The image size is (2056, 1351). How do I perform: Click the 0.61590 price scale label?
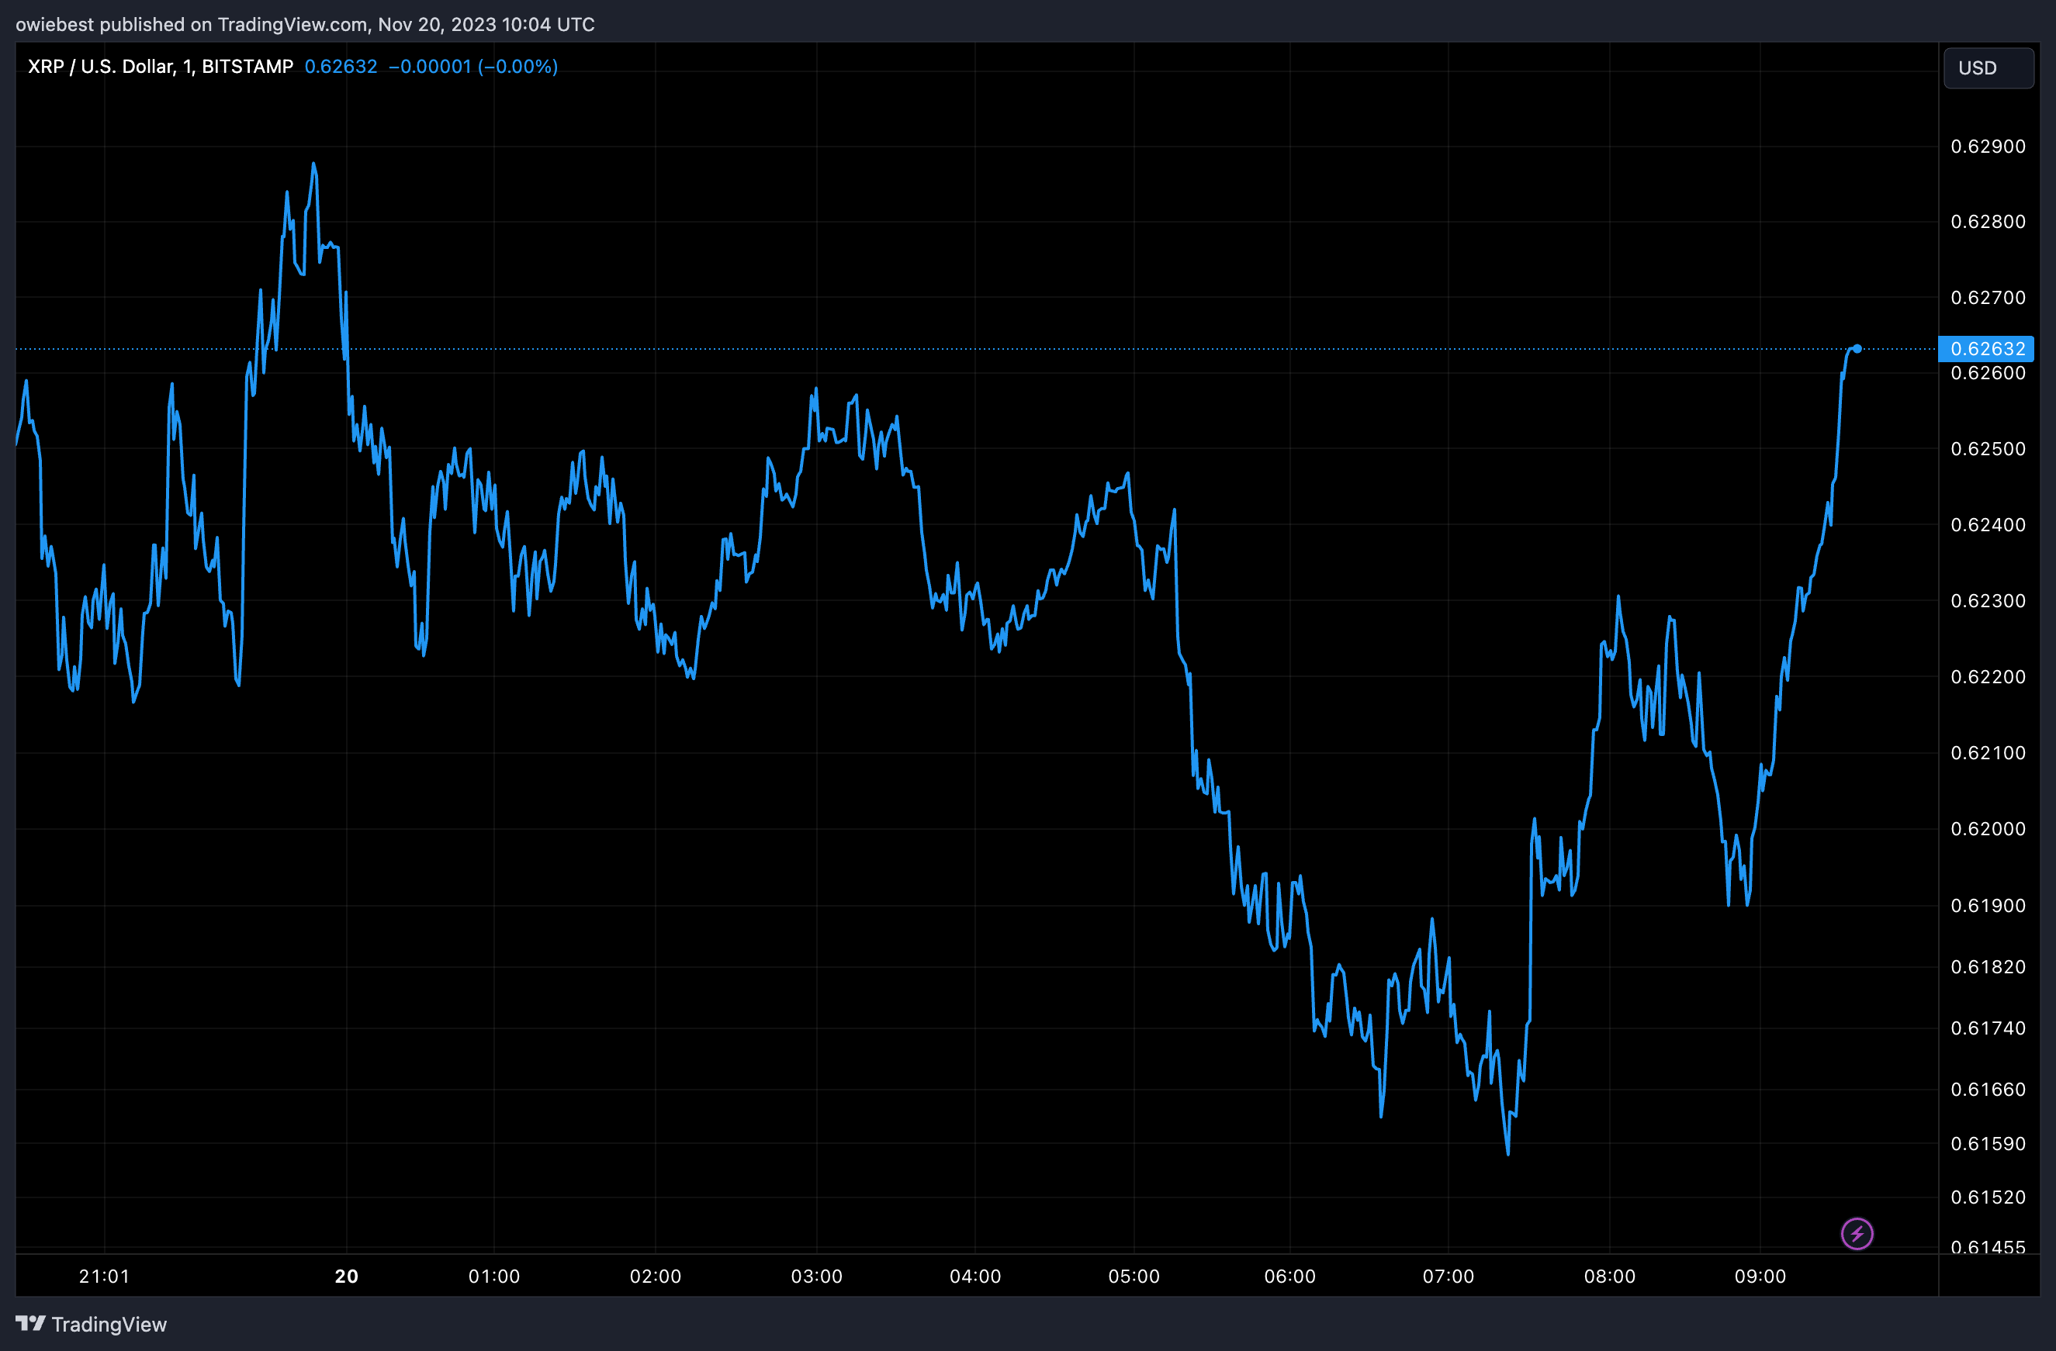coord(1988,1144)
